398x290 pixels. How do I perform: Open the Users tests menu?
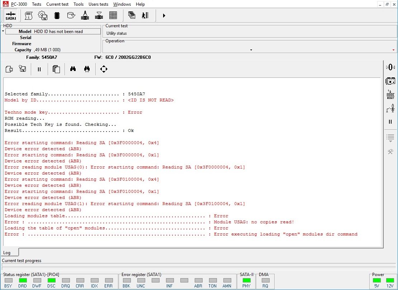coord(98,4)
